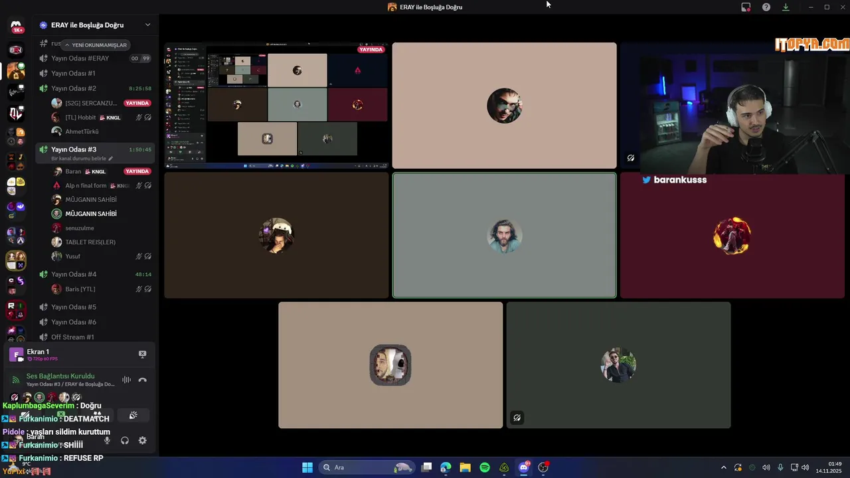
Task: Open the Yayın Odası #ERAY voice channel
Action: 94,58
